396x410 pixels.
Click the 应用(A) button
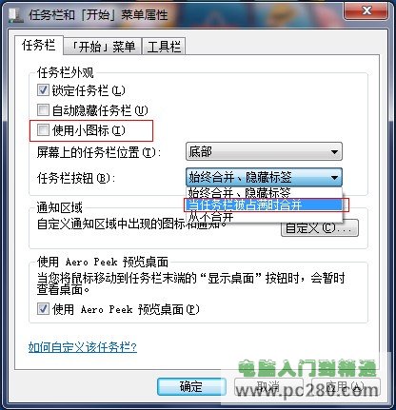click(x=346, y=387)
